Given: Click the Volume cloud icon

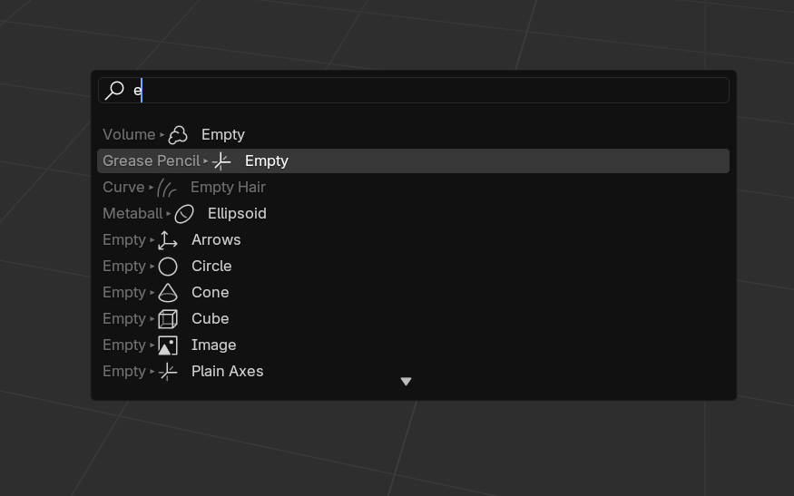Looking at the screenshot, I should click(178, 134).
